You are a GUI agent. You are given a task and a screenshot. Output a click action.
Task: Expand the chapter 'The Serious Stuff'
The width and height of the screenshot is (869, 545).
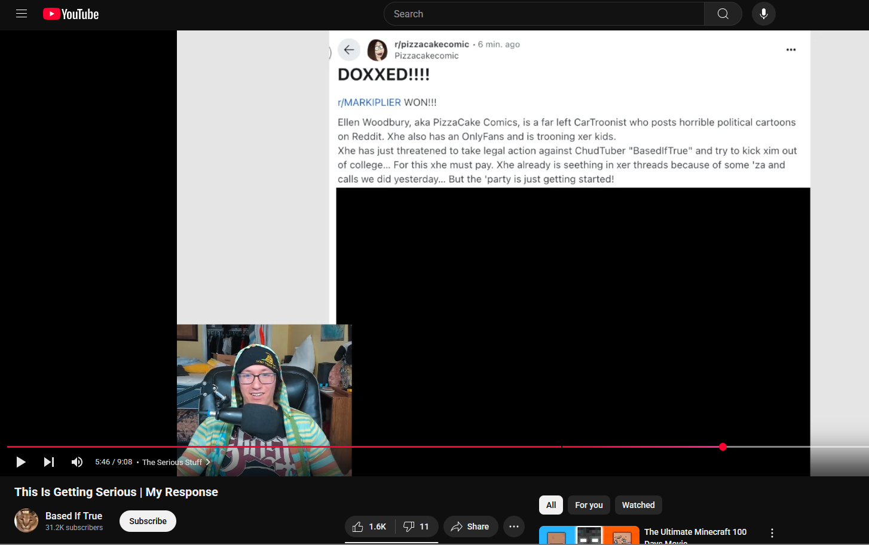[176, 462]
